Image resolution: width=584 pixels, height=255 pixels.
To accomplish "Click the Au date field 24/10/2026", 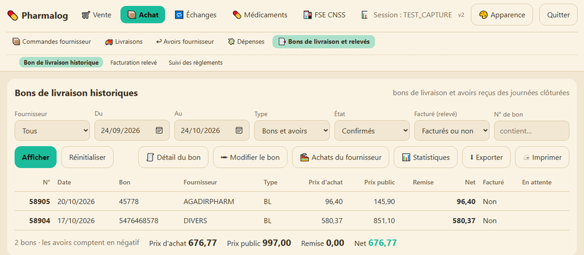I will coord(212,130).
